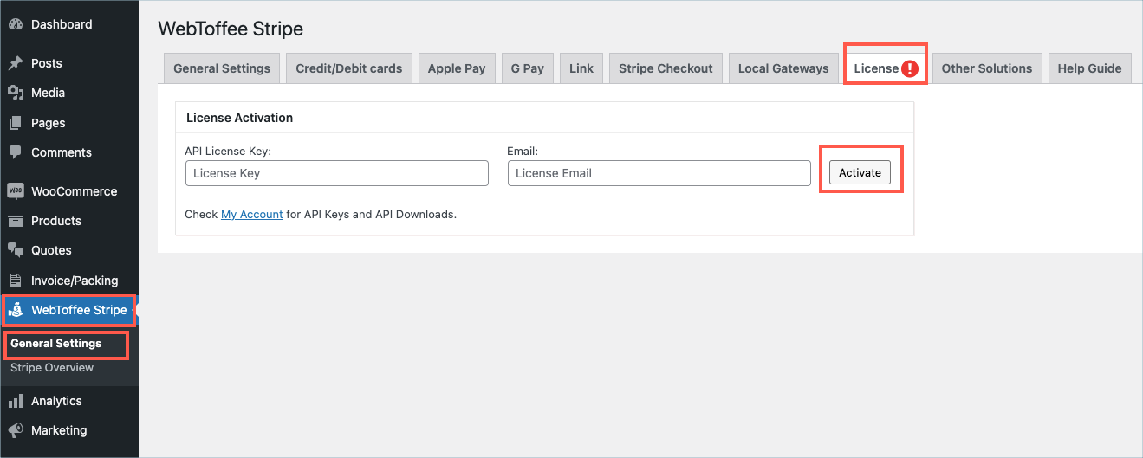
Task: Click the Pages icon in sidebar
Action: 16,123
